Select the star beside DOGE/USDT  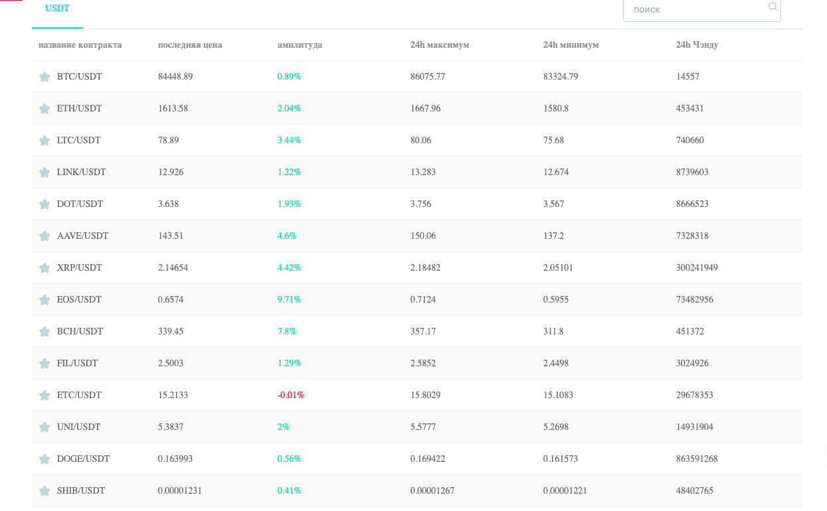pos(45,459)
